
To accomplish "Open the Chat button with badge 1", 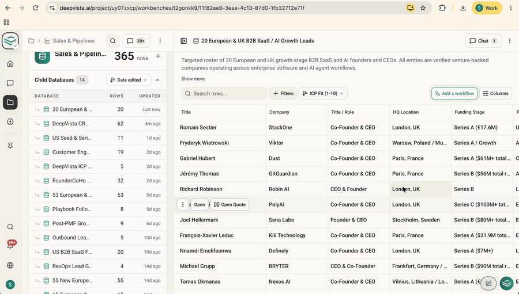I will (x=484, y=41).
